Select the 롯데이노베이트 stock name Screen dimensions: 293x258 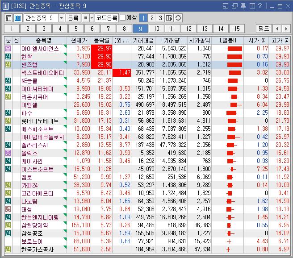click(40, 121)
